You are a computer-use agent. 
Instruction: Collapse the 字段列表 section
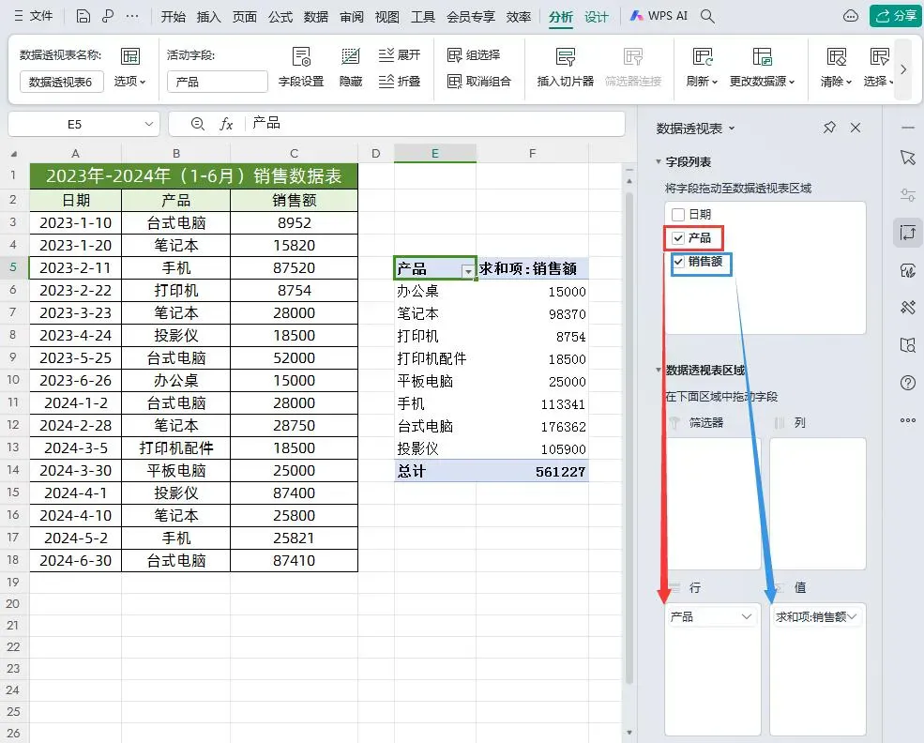pyautogui.click(x=659, y=161)
